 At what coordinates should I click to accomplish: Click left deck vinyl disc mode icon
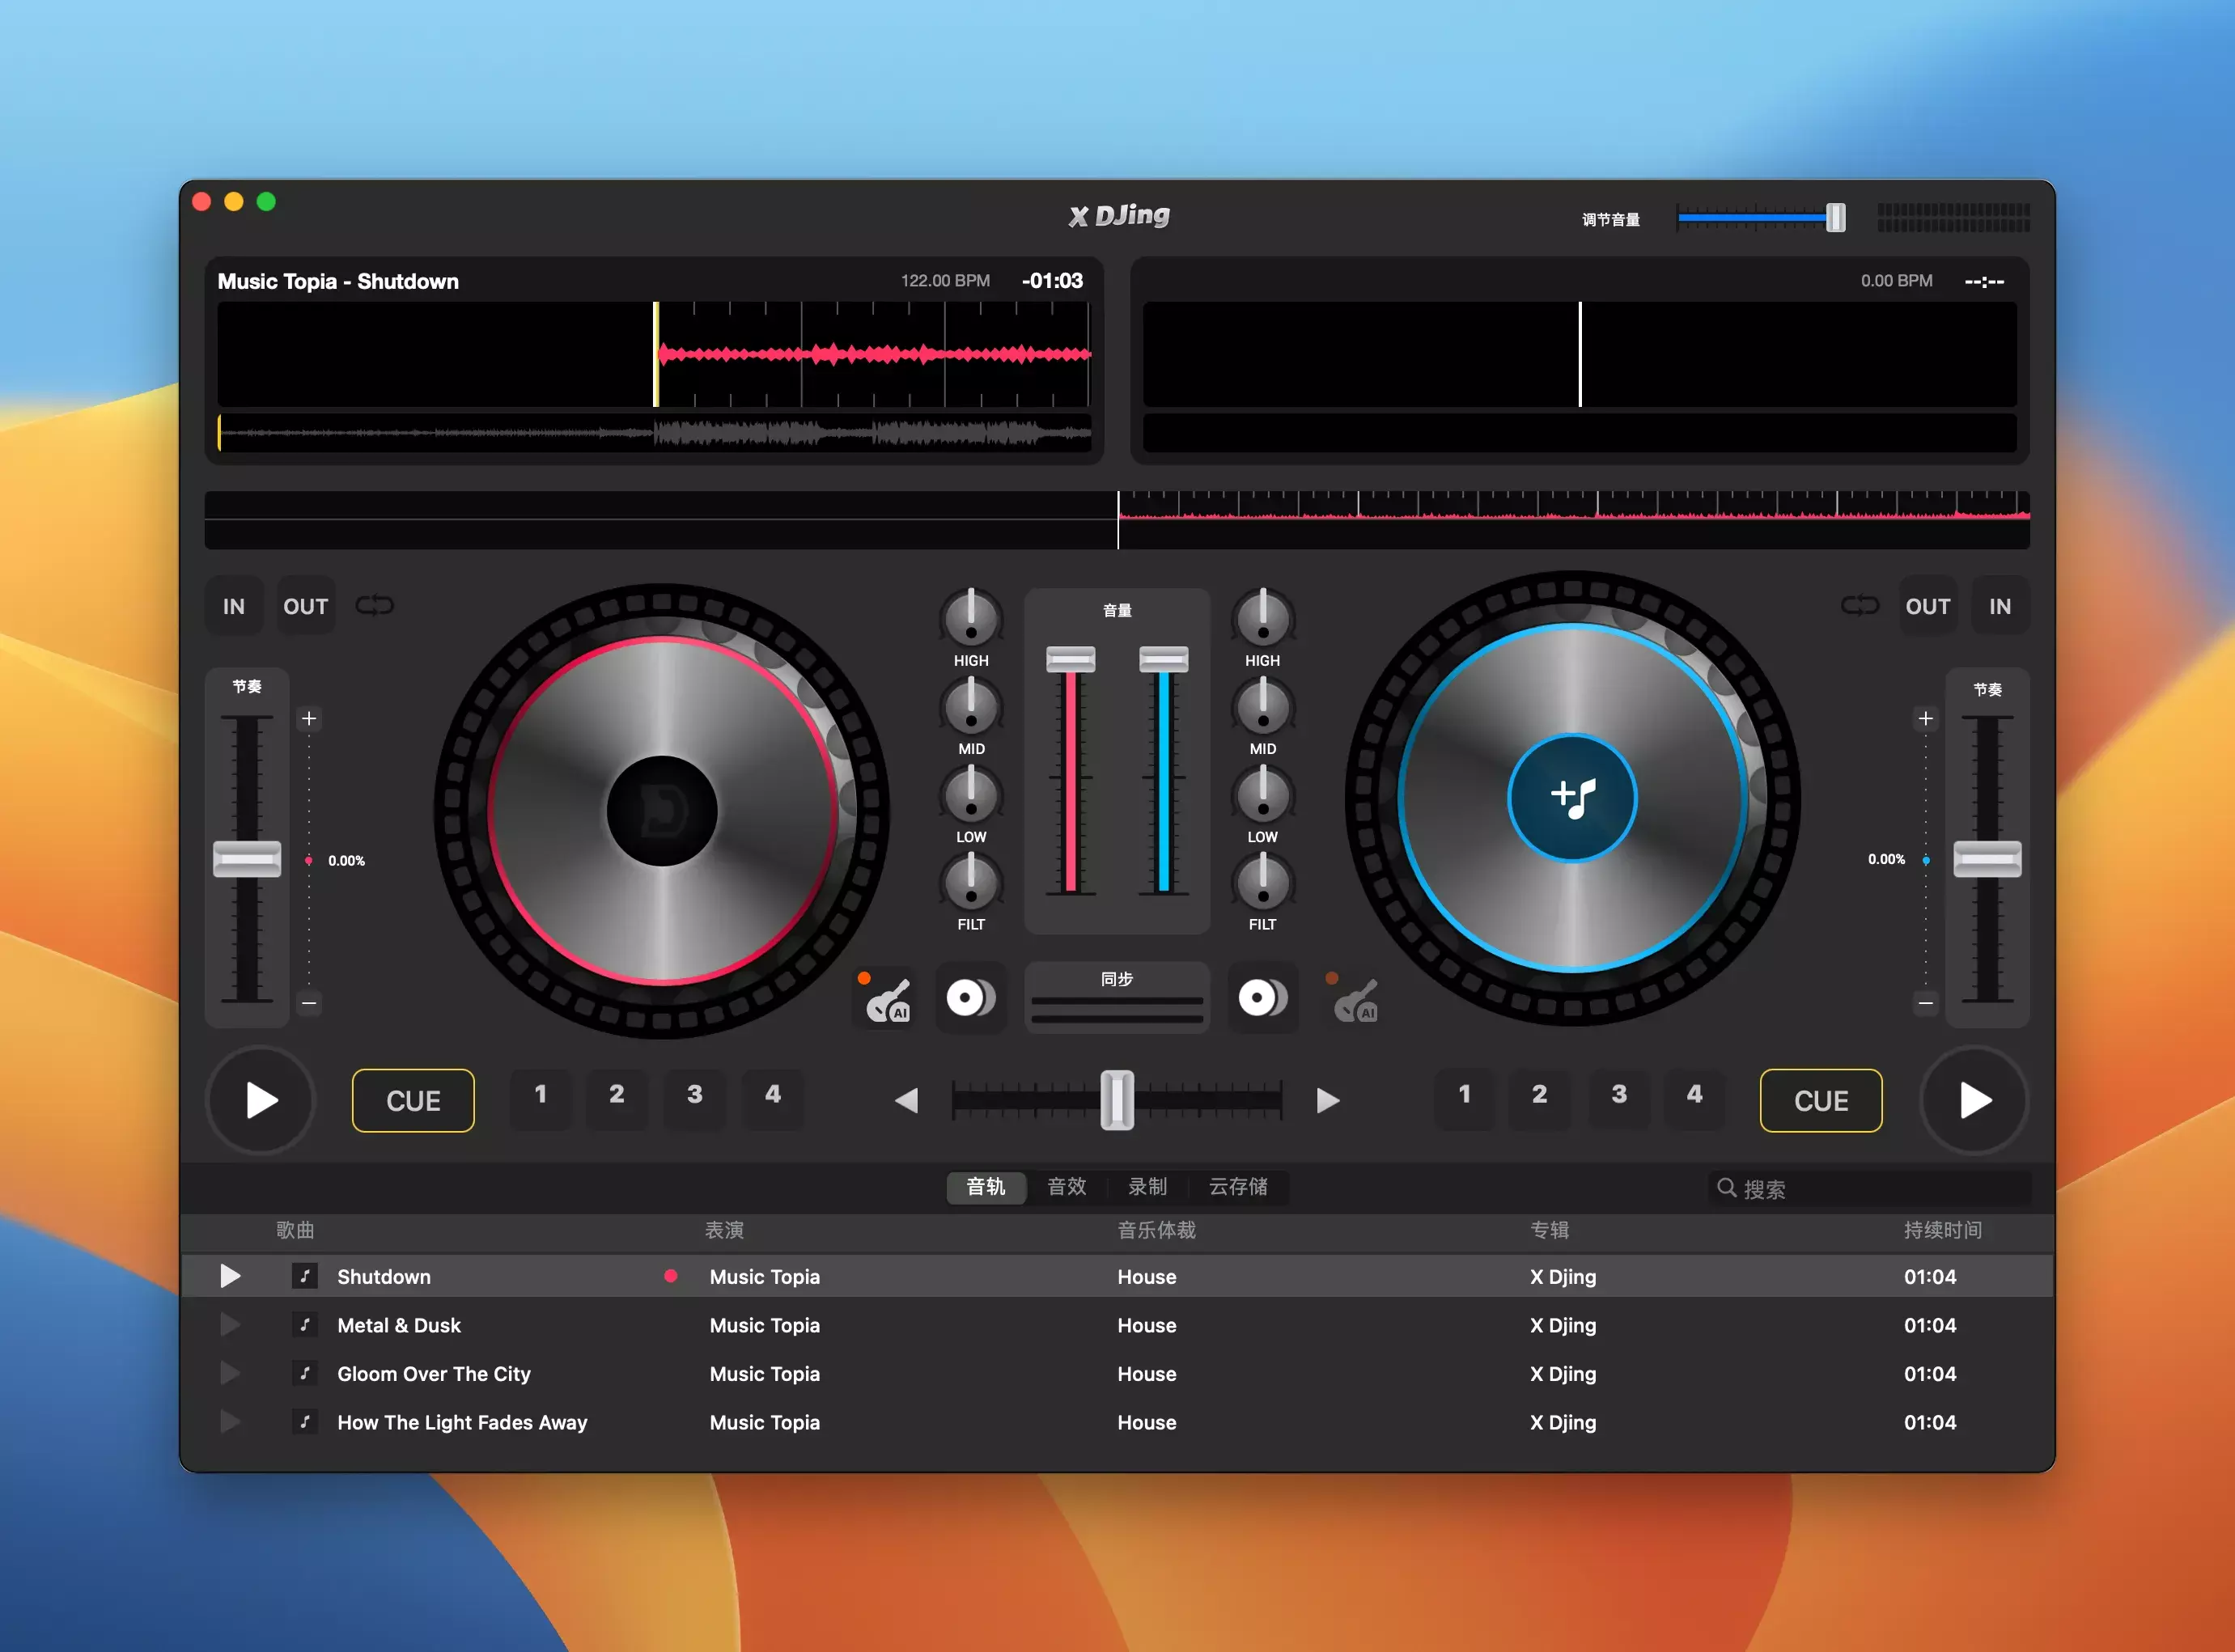tap(970, 998)
